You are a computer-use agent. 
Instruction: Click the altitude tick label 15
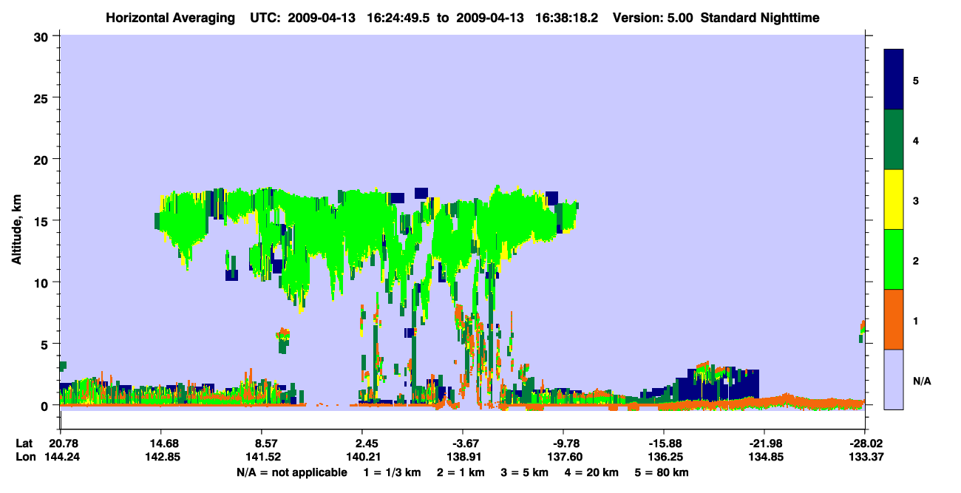coord(43,221)
